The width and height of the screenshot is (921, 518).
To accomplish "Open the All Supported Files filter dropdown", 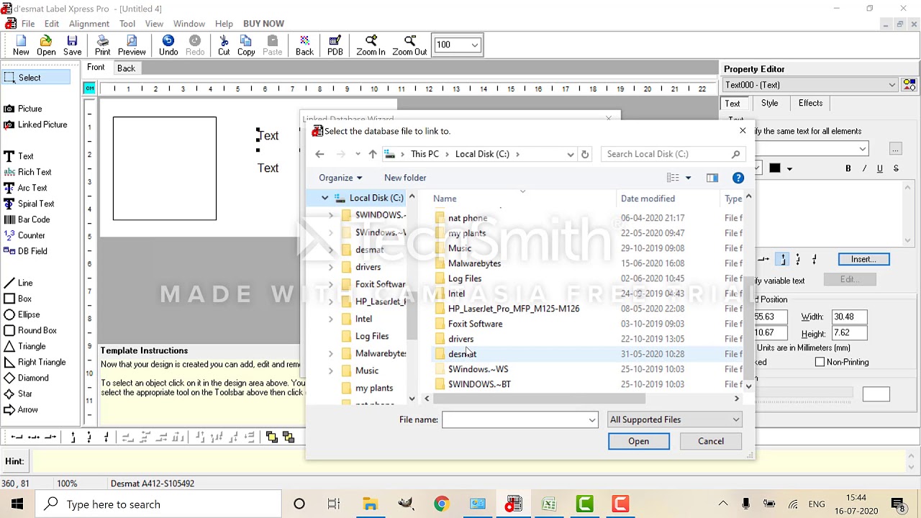I will (x=675, y=419).
